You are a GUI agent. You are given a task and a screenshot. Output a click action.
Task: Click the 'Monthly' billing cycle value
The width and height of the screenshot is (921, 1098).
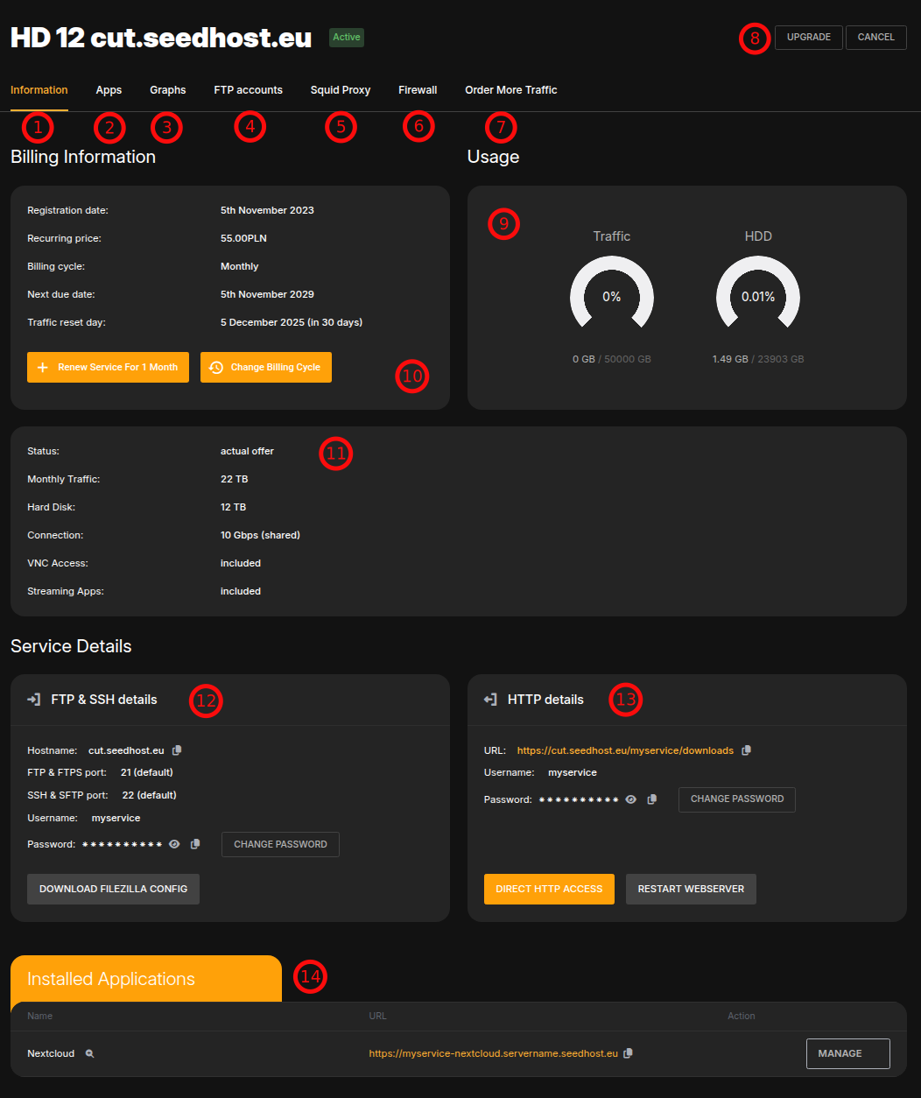(240, 266)
